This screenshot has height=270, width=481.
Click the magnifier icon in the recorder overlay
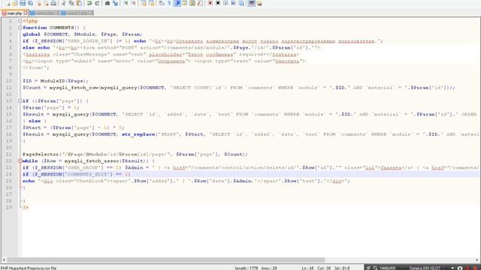(375, 268)
